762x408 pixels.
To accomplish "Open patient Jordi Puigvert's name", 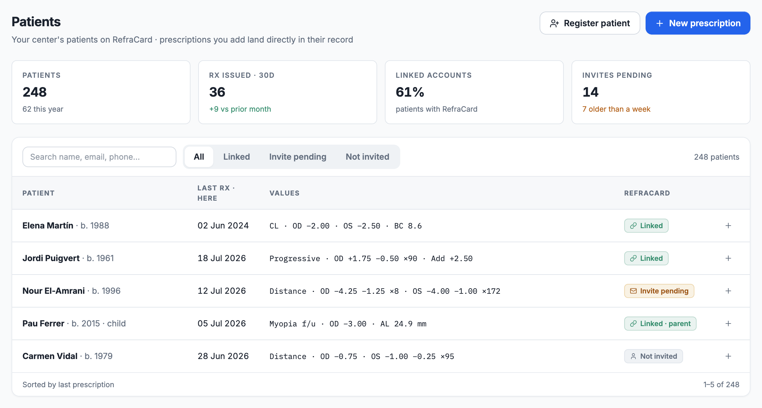I will pyautogui.click(x=51, y=258).
